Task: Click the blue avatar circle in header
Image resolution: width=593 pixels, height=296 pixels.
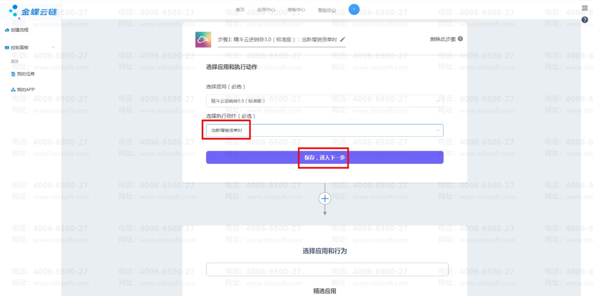Action: coord(354,9)
